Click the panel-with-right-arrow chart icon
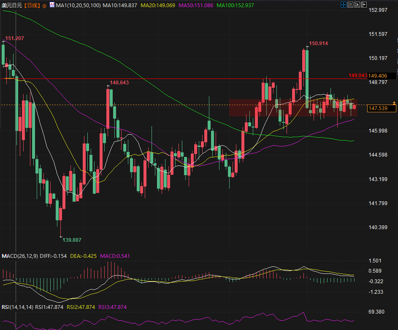Viewport: 398px width, 330px height. click(x=364, y=5)
